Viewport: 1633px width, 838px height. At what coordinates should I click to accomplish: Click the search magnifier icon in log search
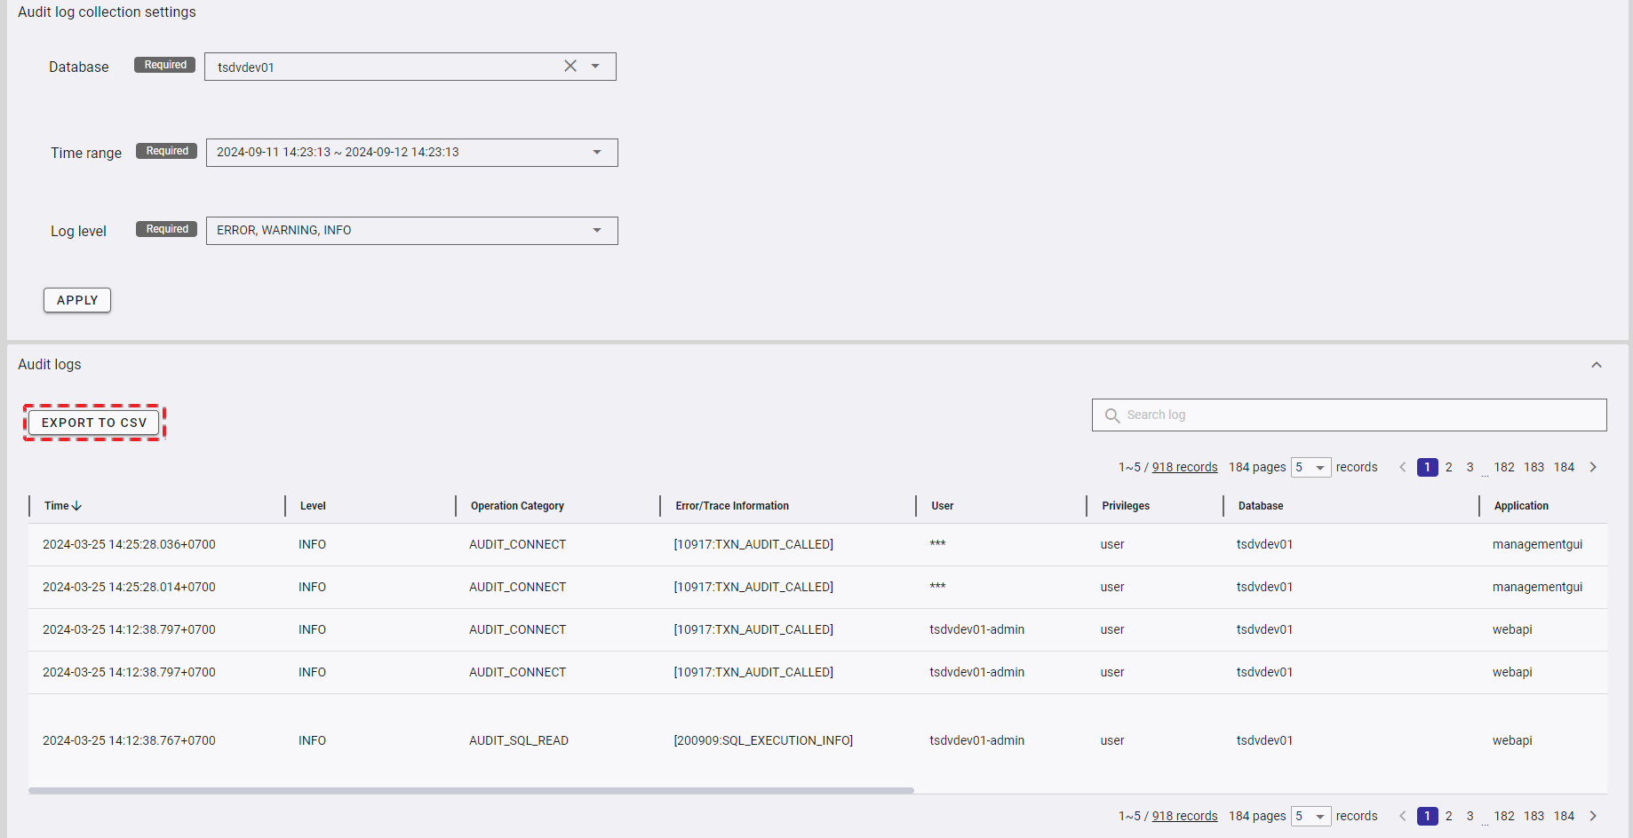pyautogui.click(x=1111, y=415)
